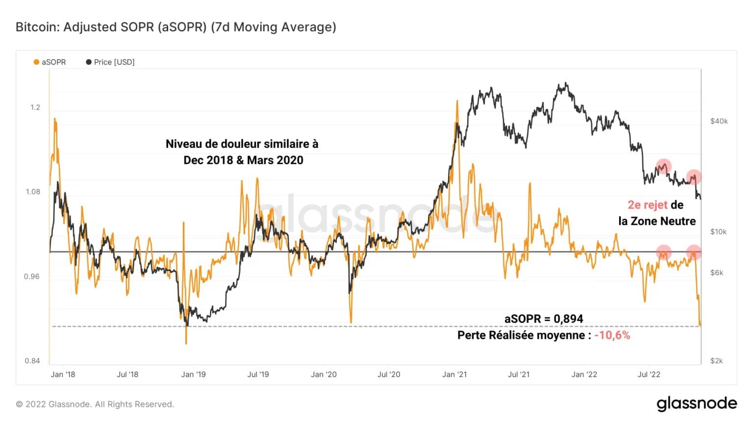Toggle the aSOPR legend entry
Screen dimensions: 753x423
(x=50, y=62)
